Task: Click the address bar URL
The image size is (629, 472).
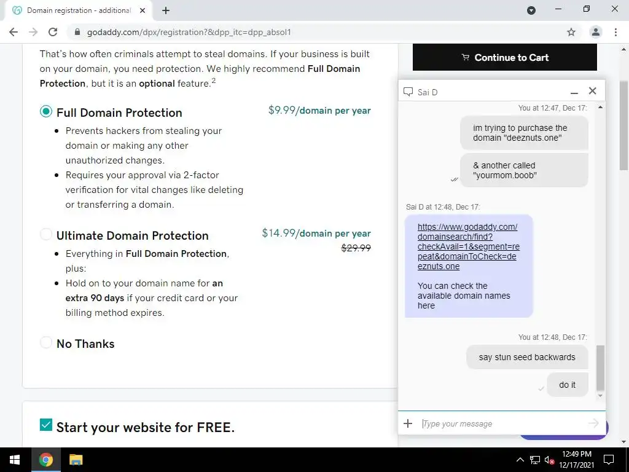Action: (x=189, y=32)
